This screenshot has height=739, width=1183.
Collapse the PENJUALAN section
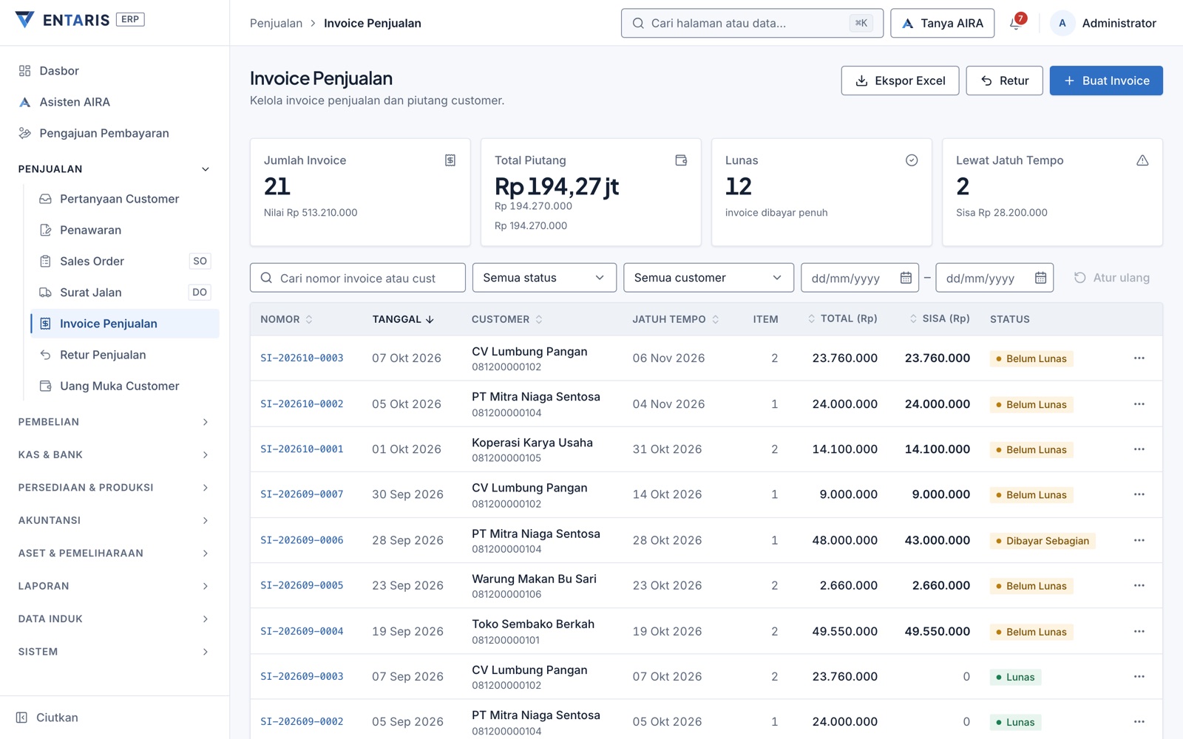(115, 169)
